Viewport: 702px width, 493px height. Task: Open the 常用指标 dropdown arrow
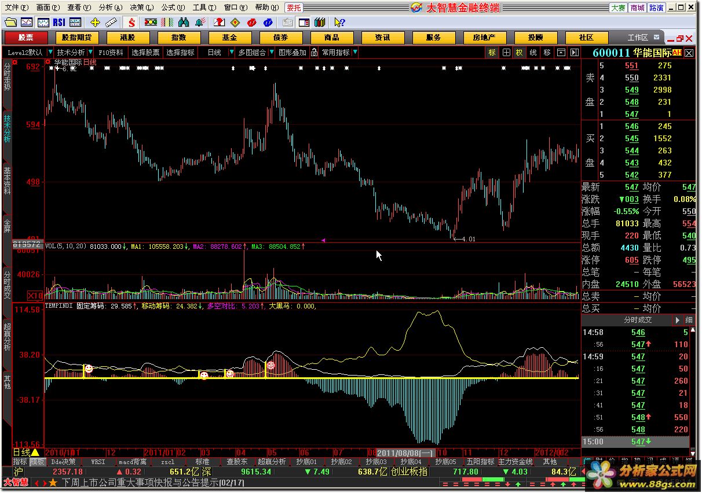click(x=354, y=52)
